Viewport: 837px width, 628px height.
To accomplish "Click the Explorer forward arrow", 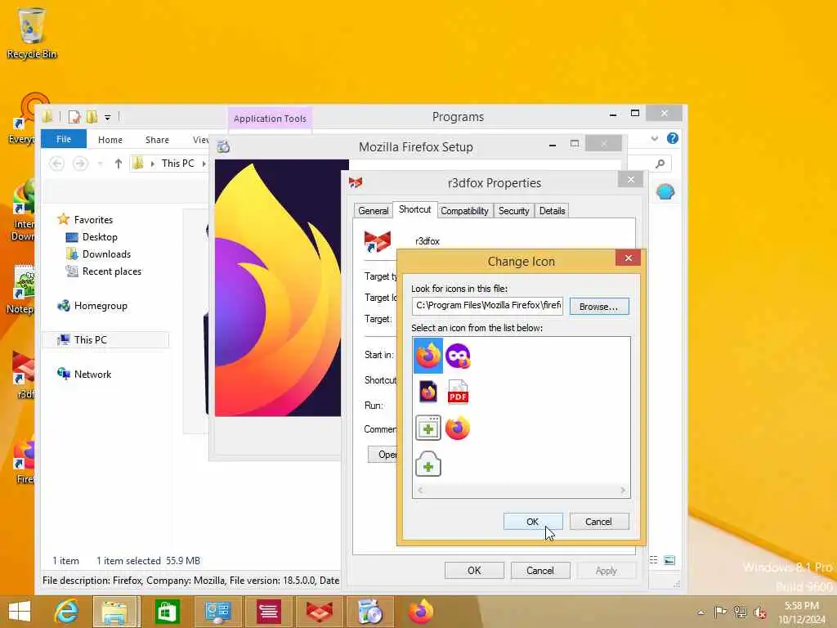I will click(80, 164).
